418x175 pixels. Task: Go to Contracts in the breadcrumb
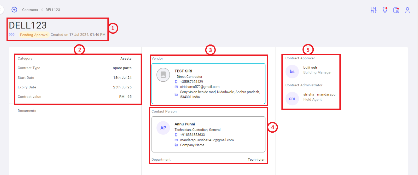tap(30, 10)
